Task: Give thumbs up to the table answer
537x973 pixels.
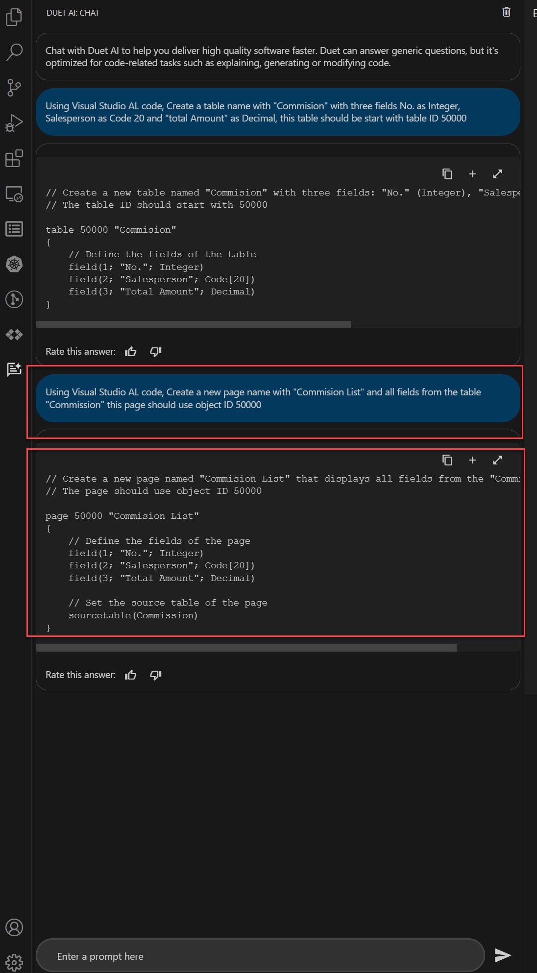Action: pyautogui.click(x=131, y=351)
